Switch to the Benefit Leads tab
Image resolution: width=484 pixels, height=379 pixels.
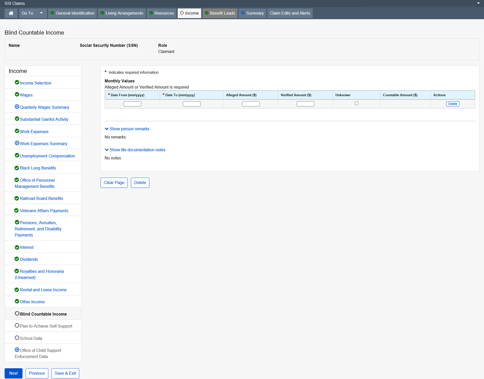[220, 13]
